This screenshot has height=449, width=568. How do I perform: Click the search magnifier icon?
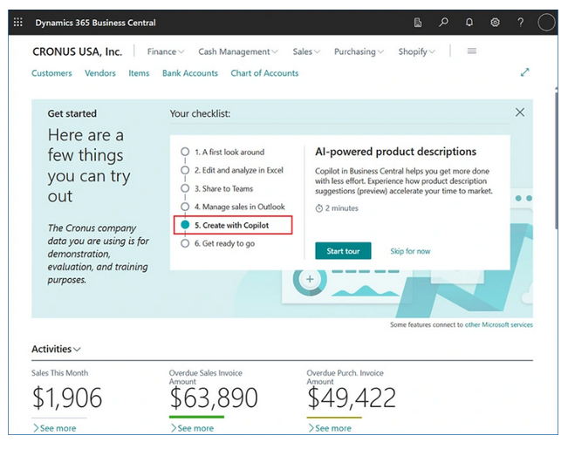pos(443,23)
